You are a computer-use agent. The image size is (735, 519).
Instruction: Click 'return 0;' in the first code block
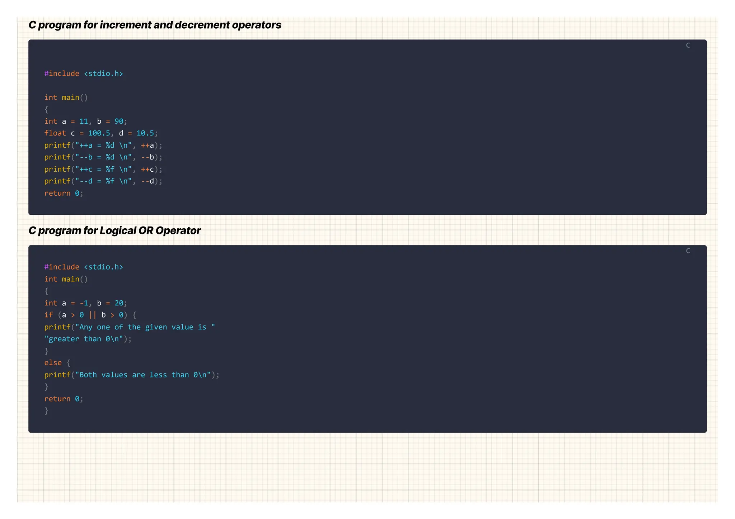tap(64, 194)
